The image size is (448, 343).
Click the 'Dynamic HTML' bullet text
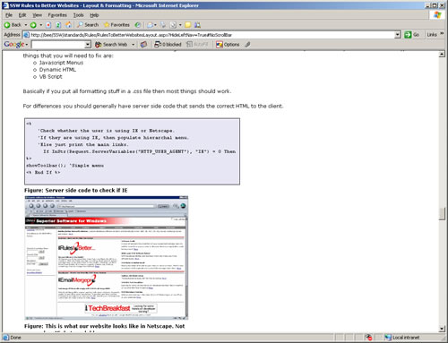(x=57, y=70)
